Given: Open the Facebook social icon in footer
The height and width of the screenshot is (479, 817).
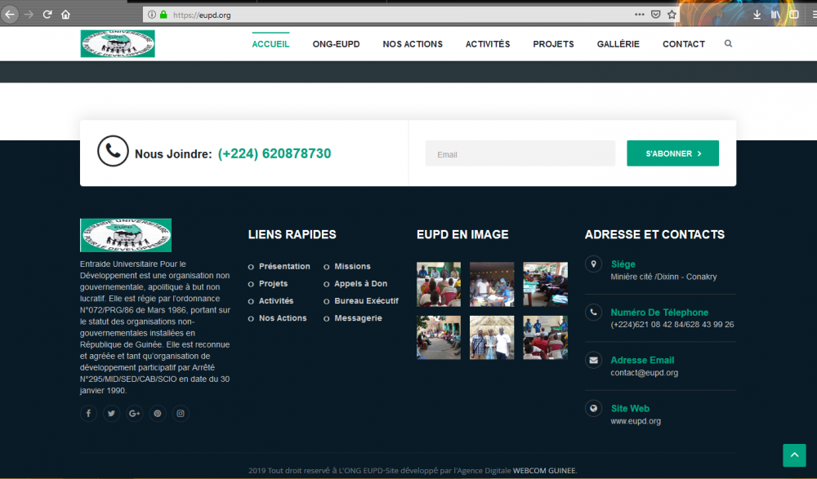Looking at the screenshot, I should coord(88,414).
